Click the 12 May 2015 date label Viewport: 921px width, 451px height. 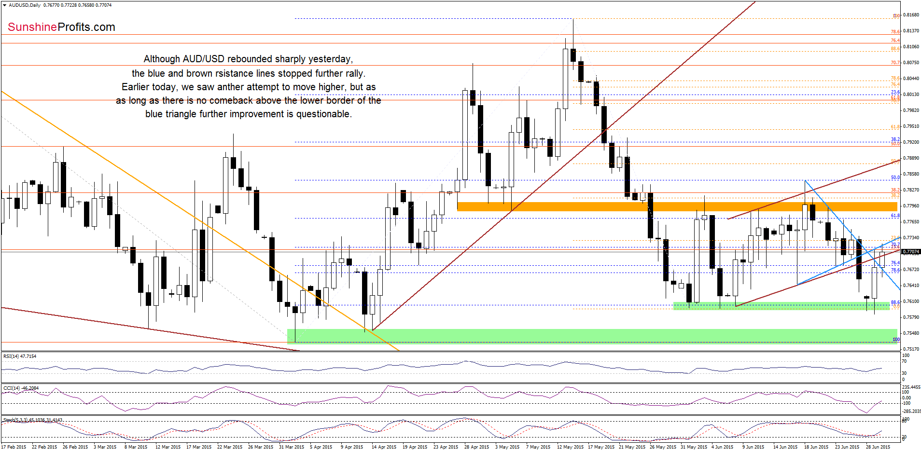point(570,447)
